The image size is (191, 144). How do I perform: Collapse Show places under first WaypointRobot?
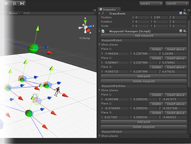tap(100, 44)
